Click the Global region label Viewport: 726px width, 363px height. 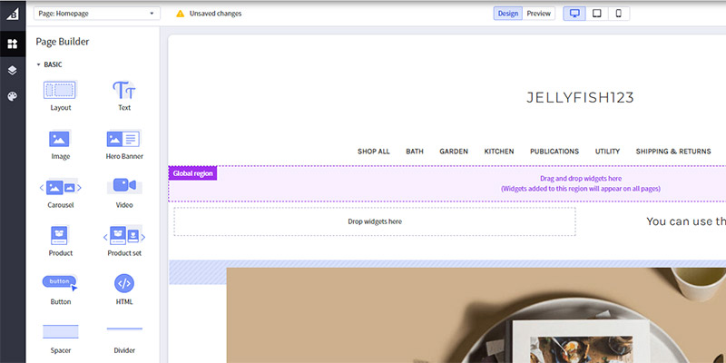click(192, 173)
